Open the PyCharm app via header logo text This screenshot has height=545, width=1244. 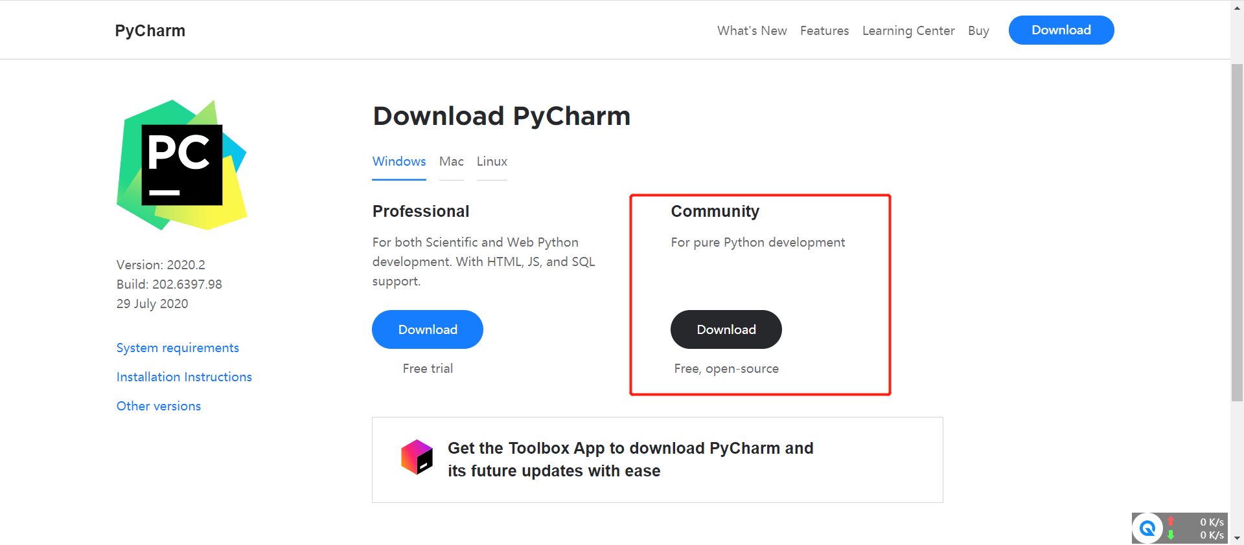[150, 30]
